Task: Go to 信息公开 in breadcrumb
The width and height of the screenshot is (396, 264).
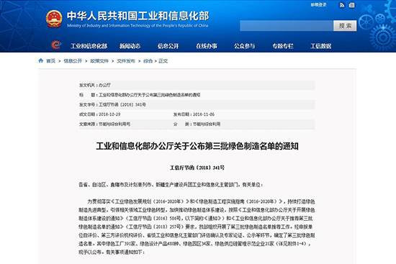Action: pos(73,61)
